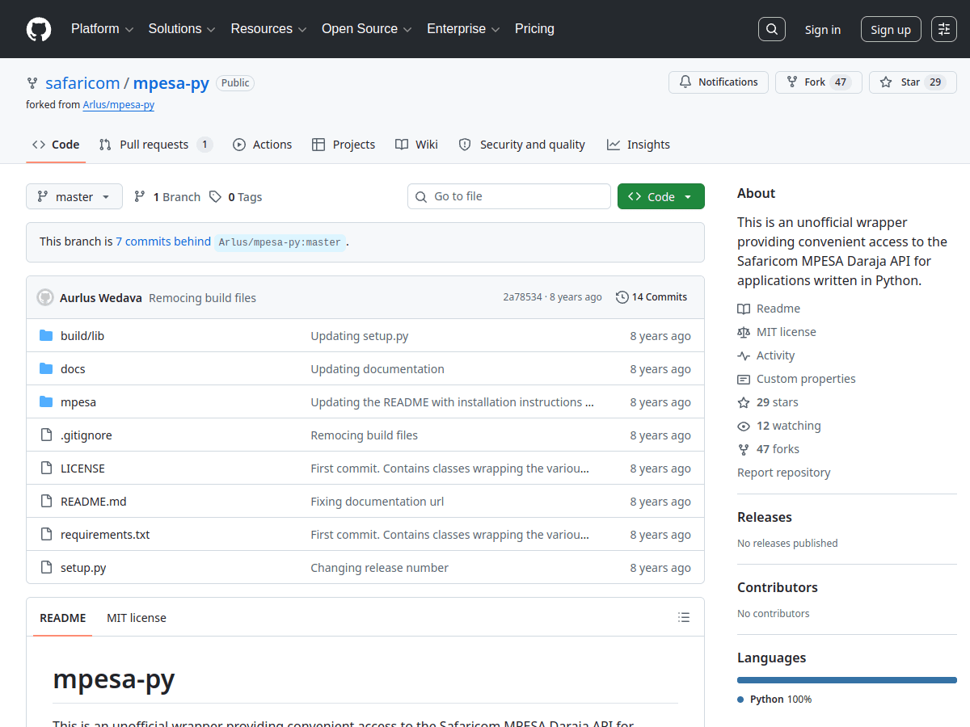Screen dimensions: 970x727
Task: Click Sign in
Action: click(x=823, y=30)
